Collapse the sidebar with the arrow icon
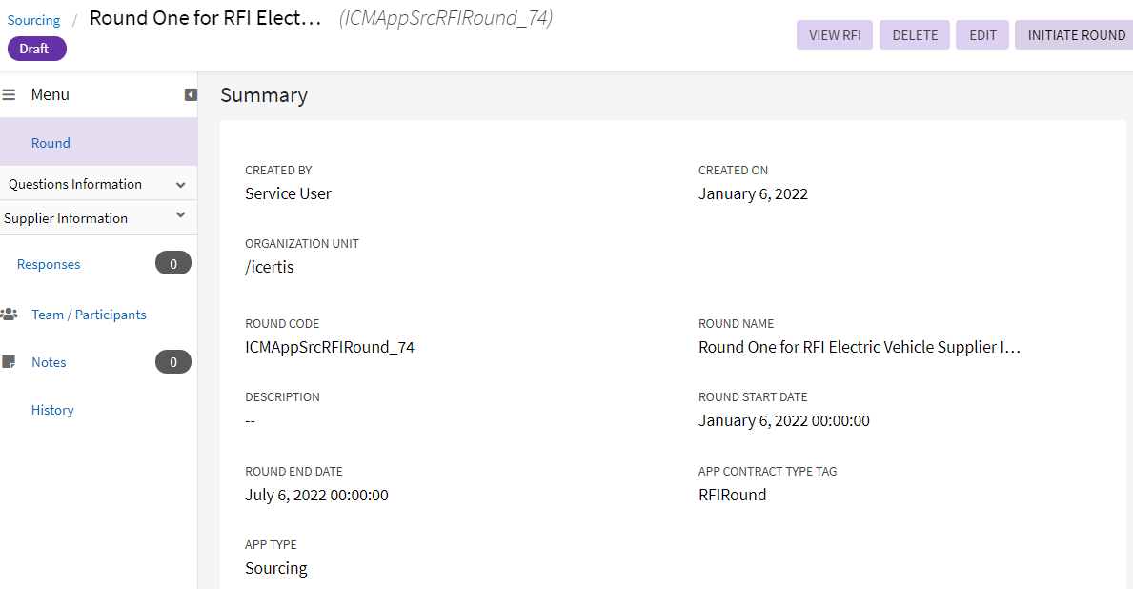1133x589 pixels. [x=191, y=95]
